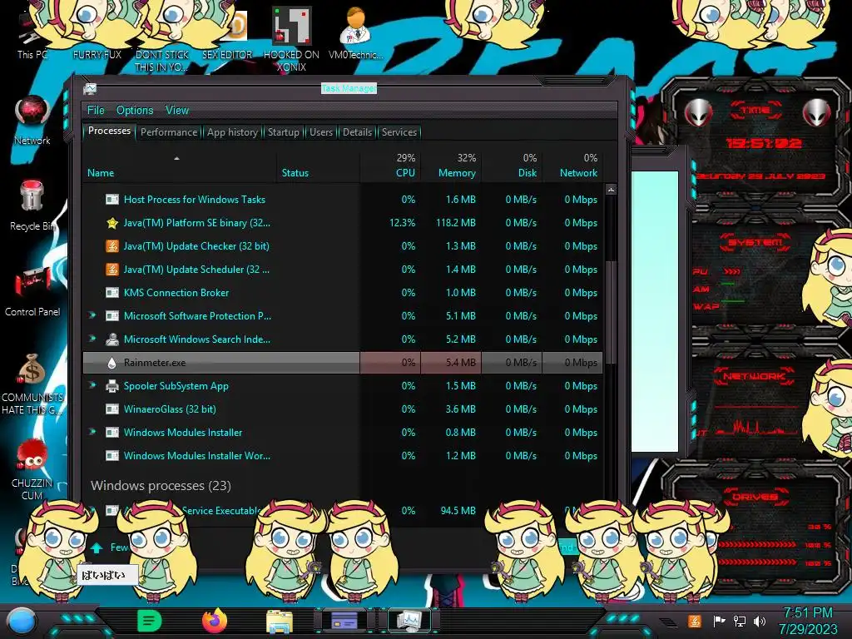
Task: Switch to the Services tab
Action: point(399,132)
